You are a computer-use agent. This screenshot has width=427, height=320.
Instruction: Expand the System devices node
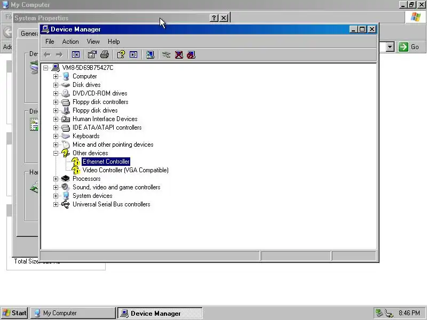click(56, 196)
